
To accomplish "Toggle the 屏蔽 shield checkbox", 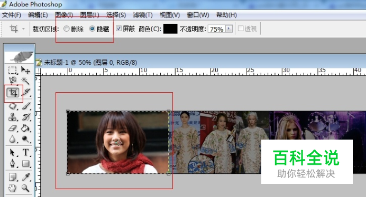I will pos(118,28).
